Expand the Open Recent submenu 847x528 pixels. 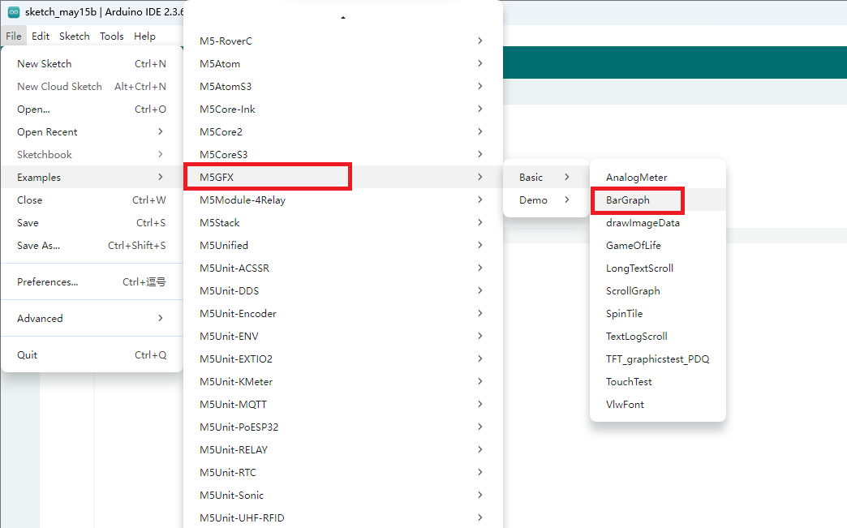(x=92, y=131)
